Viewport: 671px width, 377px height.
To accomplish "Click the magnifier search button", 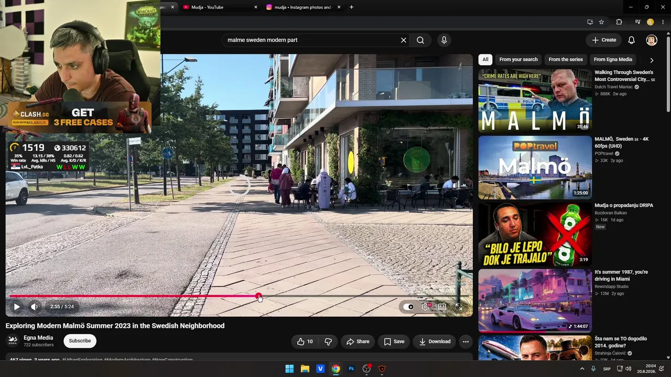I will (x=420, y=40).
